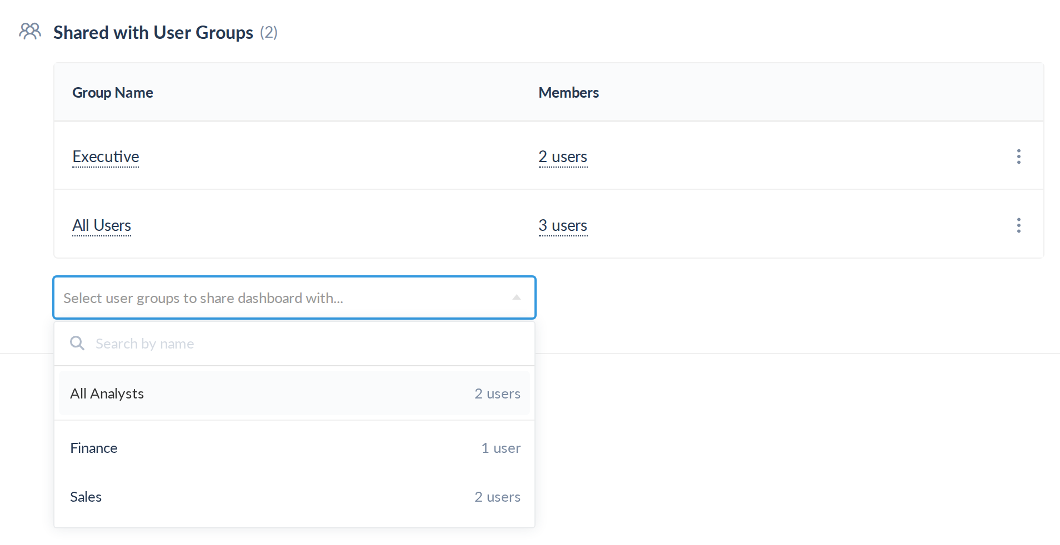Click the 2 users count beside Sales

(x=498, y=497)
